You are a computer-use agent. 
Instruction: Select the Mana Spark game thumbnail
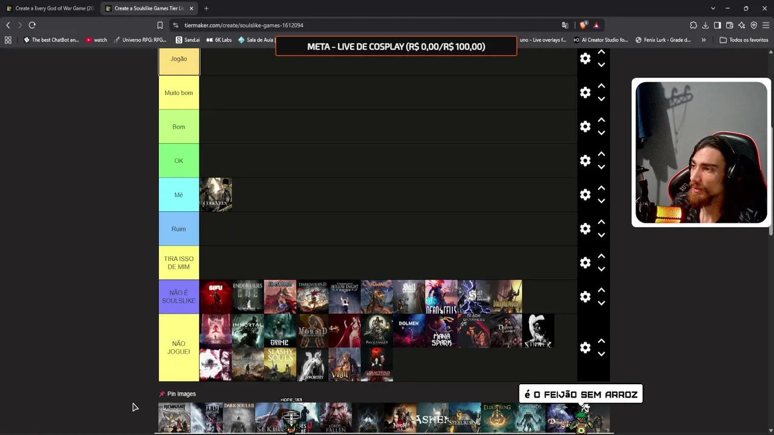[441, 330]
